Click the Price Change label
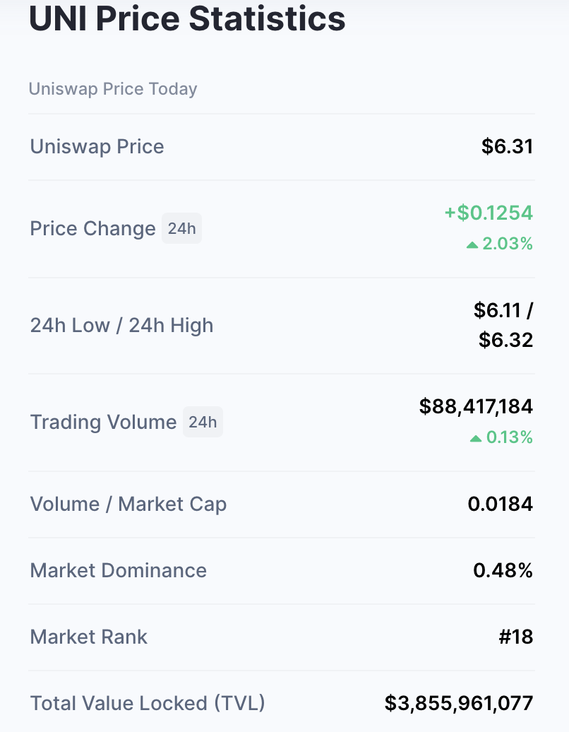Image resolution: width=569 pixels, height=732 pixels. tap(92, 228)
